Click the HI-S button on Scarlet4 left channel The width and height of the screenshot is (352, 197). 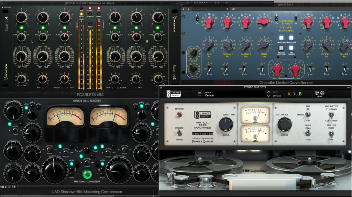(x=43, y=88)
